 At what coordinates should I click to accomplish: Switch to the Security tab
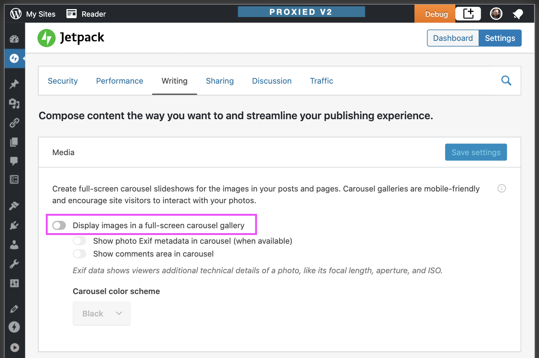pyautogui.click(x=63, y=81)
